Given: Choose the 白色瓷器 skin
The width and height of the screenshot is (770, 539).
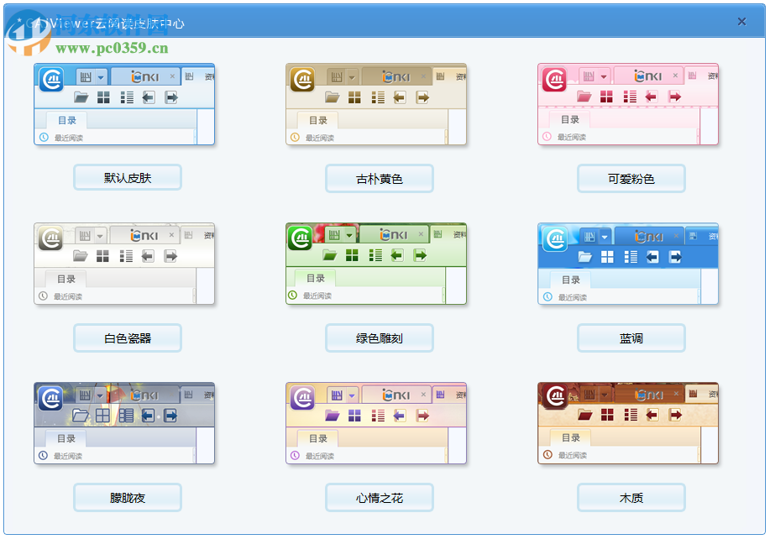Looking at the screenshot, I should [127, 338].
